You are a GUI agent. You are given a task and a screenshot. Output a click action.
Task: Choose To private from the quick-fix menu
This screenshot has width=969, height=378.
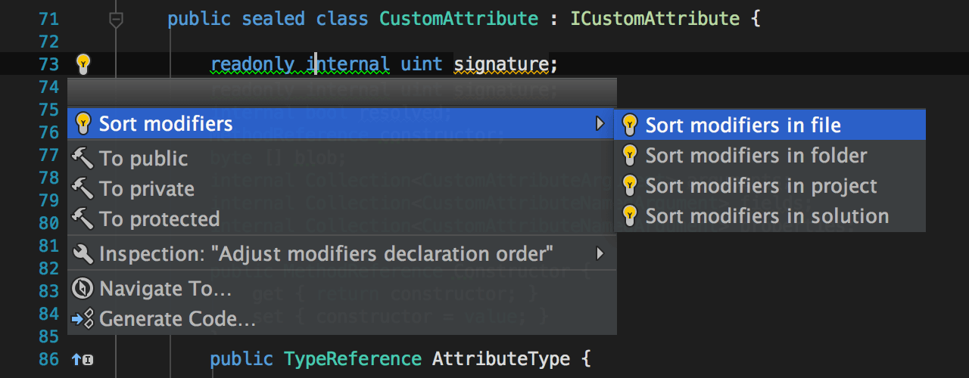tap(342, 188)
